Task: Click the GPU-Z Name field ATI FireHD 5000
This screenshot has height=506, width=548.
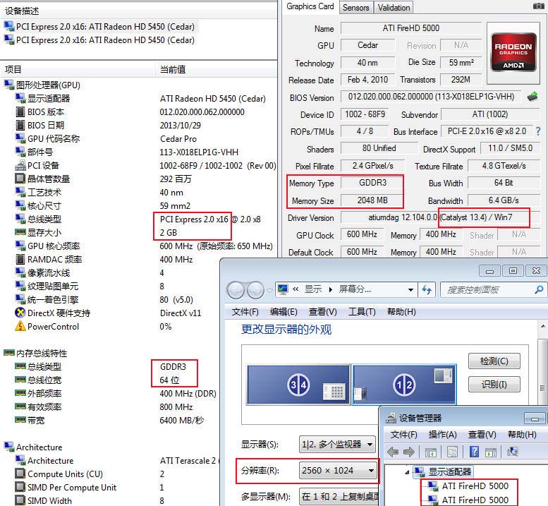Action: (x=411, y=28)
